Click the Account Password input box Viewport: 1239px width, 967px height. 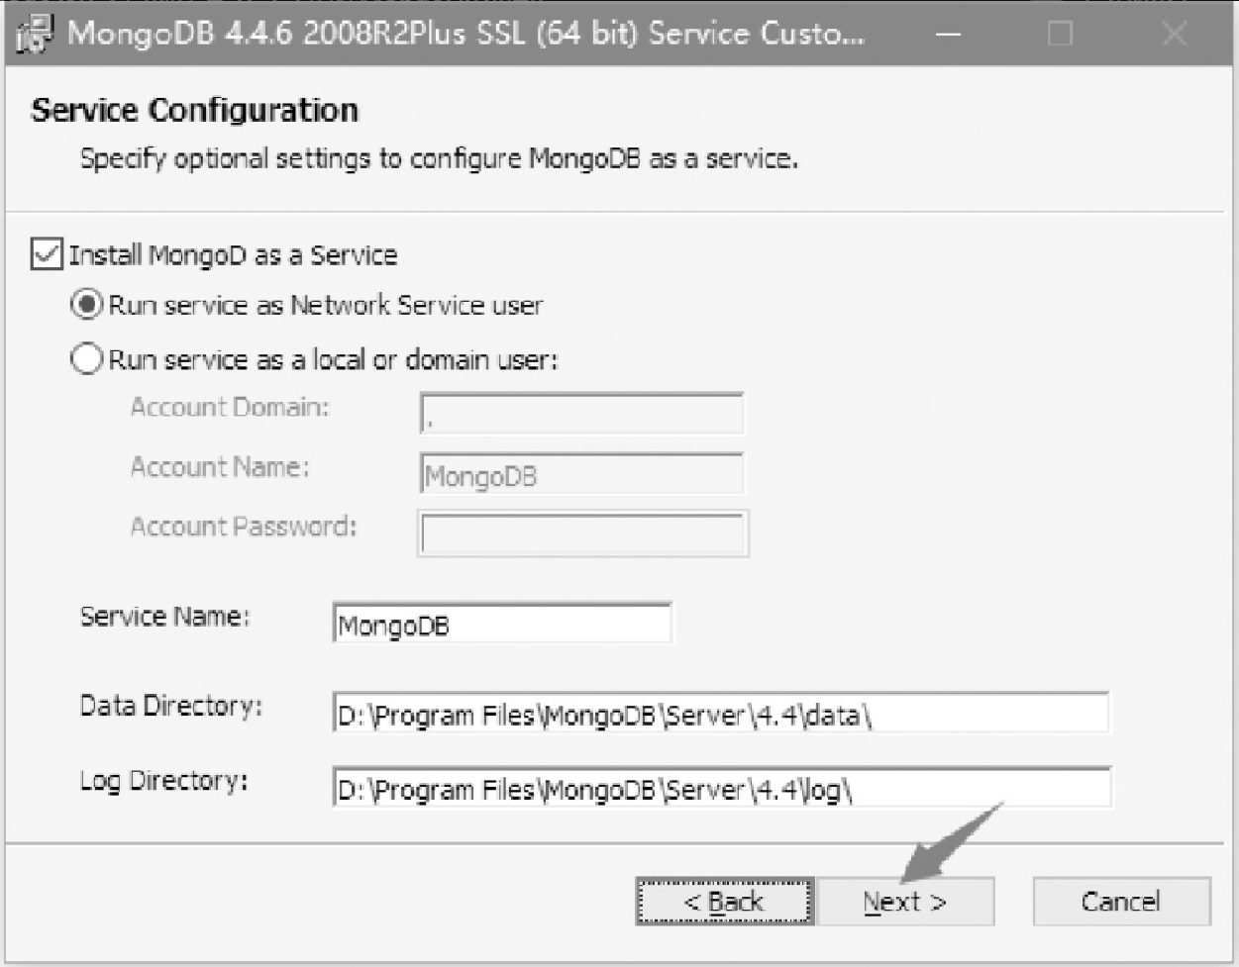point(583,533)
